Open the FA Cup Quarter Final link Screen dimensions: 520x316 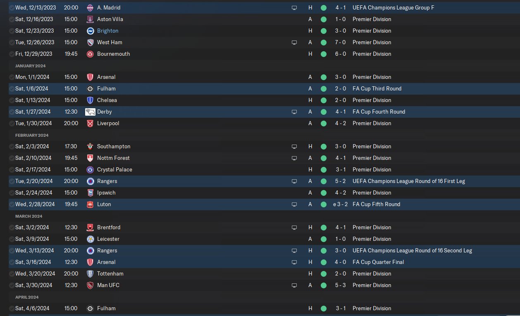[x=378, y=262]
